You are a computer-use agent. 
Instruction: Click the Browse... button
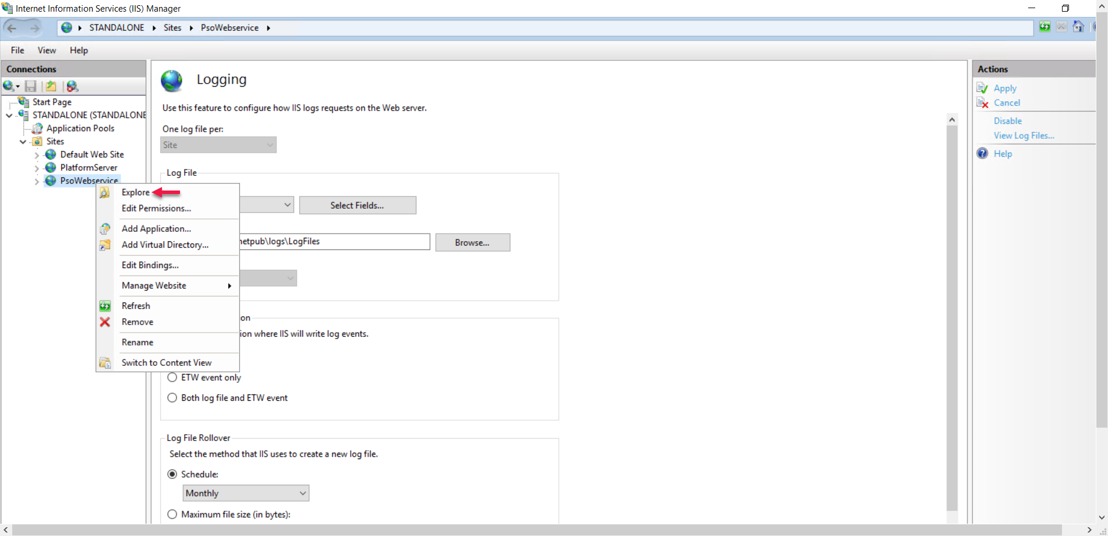[472, 242]
